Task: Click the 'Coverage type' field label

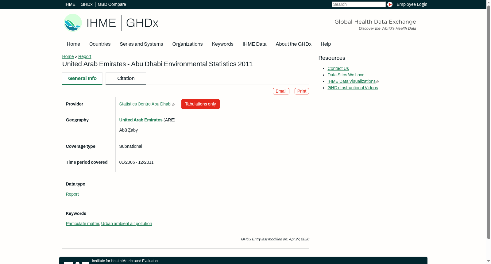Action: [x=81, y=146]
